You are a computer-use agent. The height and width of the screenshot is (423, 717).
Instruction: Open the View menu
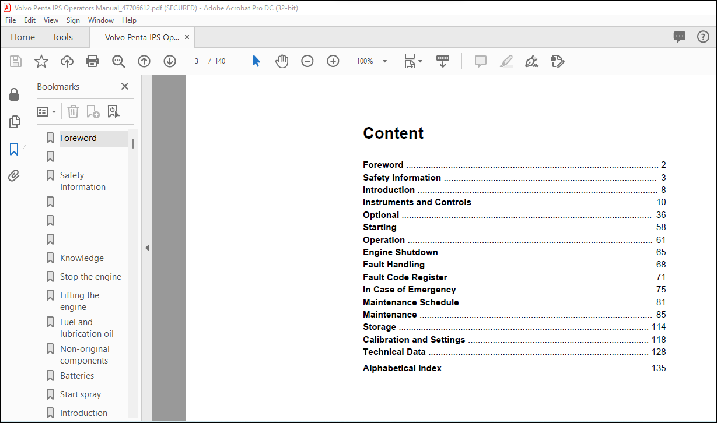51,20
